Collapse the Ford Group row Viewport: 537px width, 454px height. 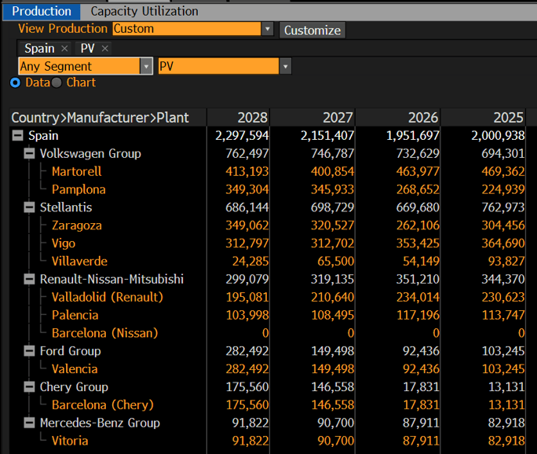30,351
